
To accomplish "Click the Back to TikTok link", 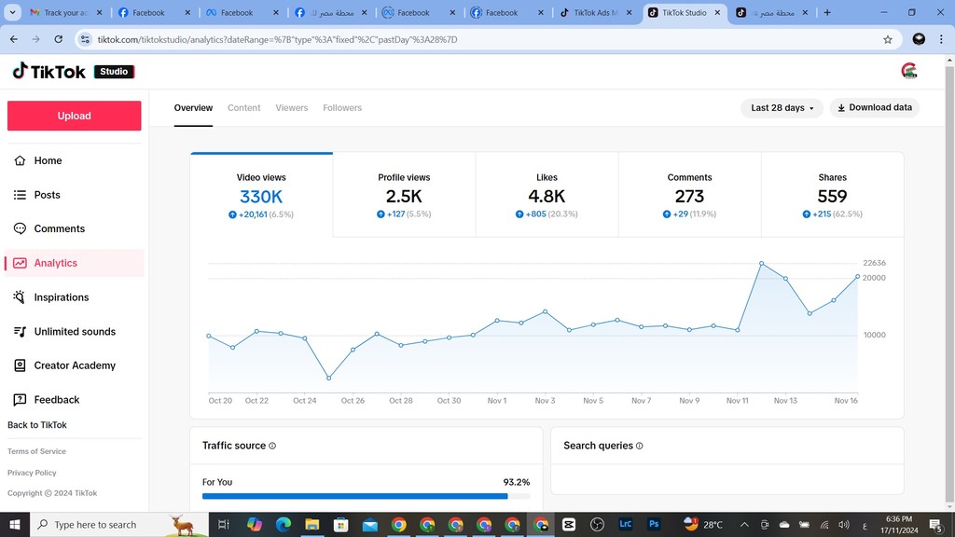I will [37, 425].
